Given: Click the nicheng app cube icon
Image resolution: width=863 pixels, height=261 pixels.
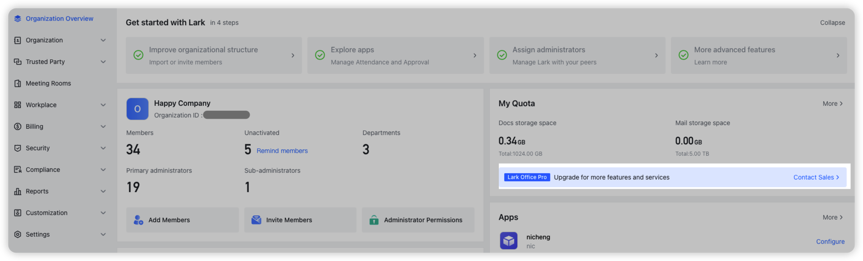Looking at the screenshot, I should [508, 241].
